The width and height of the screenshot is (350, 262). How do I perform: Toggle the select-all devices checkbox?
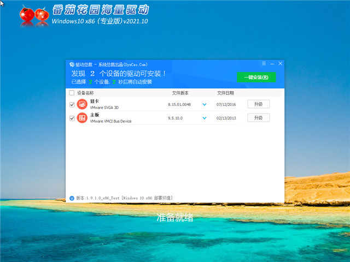(72, 93)
